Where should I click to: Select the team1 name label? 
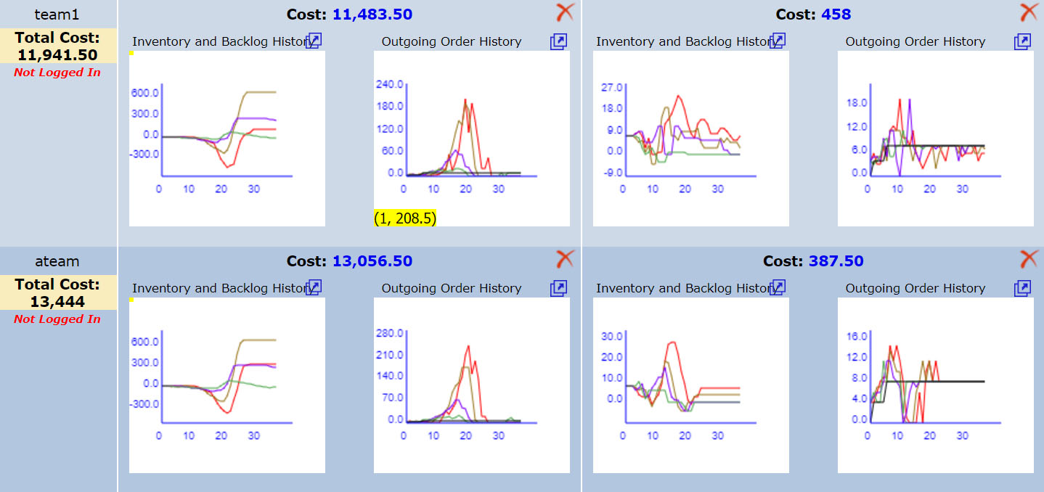point(57,14)
